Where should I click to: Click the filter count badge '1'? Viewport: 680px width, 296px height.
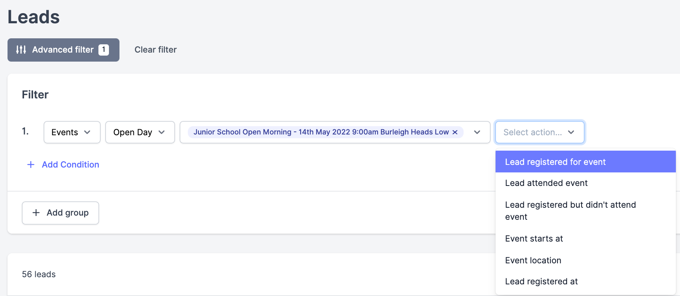pyautogui.click(x=104, y=50)
